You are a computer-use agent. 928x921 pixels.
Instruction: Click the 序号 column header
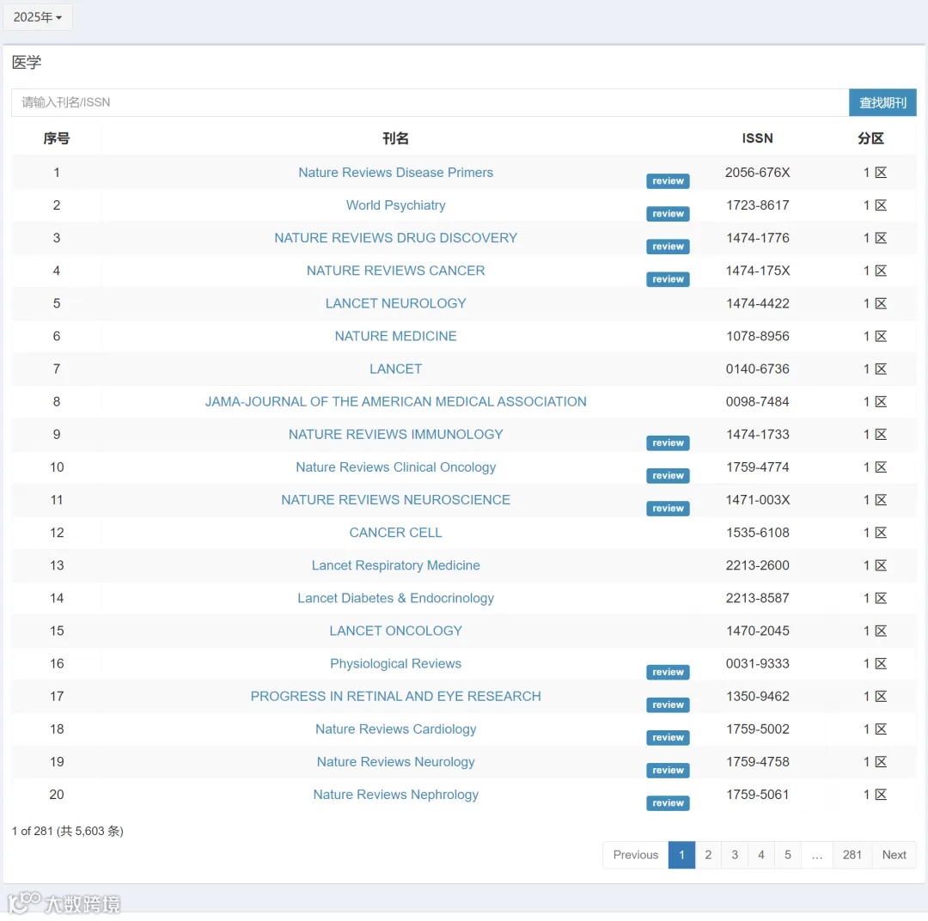[56, 138]
